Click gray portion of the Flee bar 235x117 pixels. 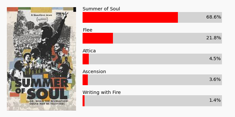[x=167, y=38]
